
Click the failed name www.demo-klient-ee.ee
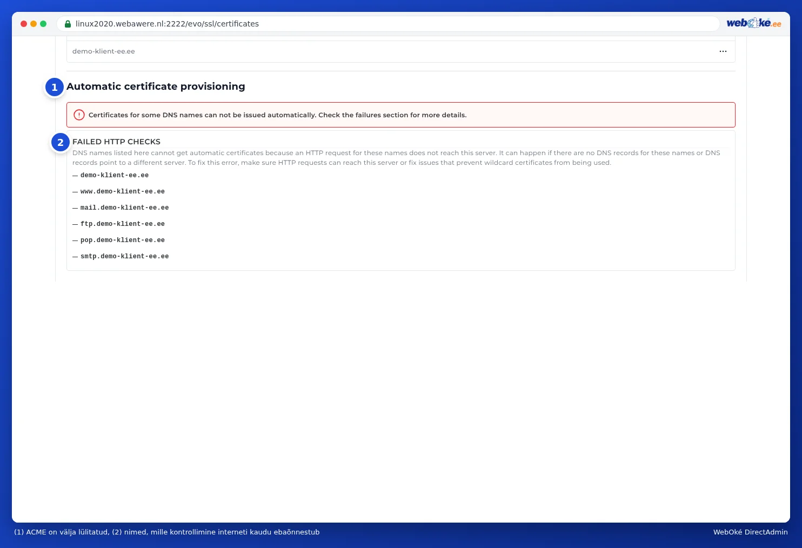(x=123, y=191)
